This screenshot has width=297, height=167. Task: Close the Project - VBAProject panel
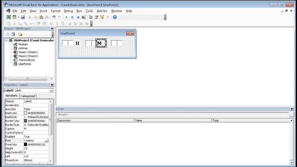tap(52, 29)
